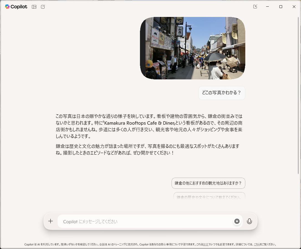Open the conversation sidebar panel icon

point(34,7)
